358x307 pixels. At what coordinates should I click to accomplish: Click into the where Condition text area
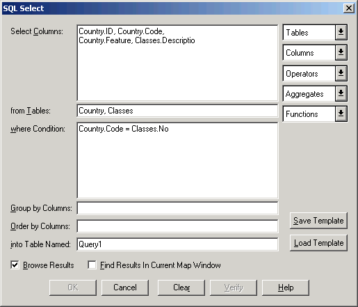point(177,161)
